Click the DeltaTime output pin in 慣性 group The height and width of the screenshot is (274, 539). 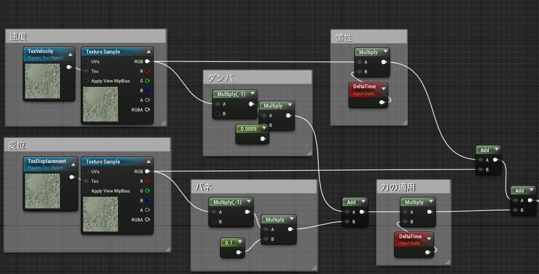[382, 102]
